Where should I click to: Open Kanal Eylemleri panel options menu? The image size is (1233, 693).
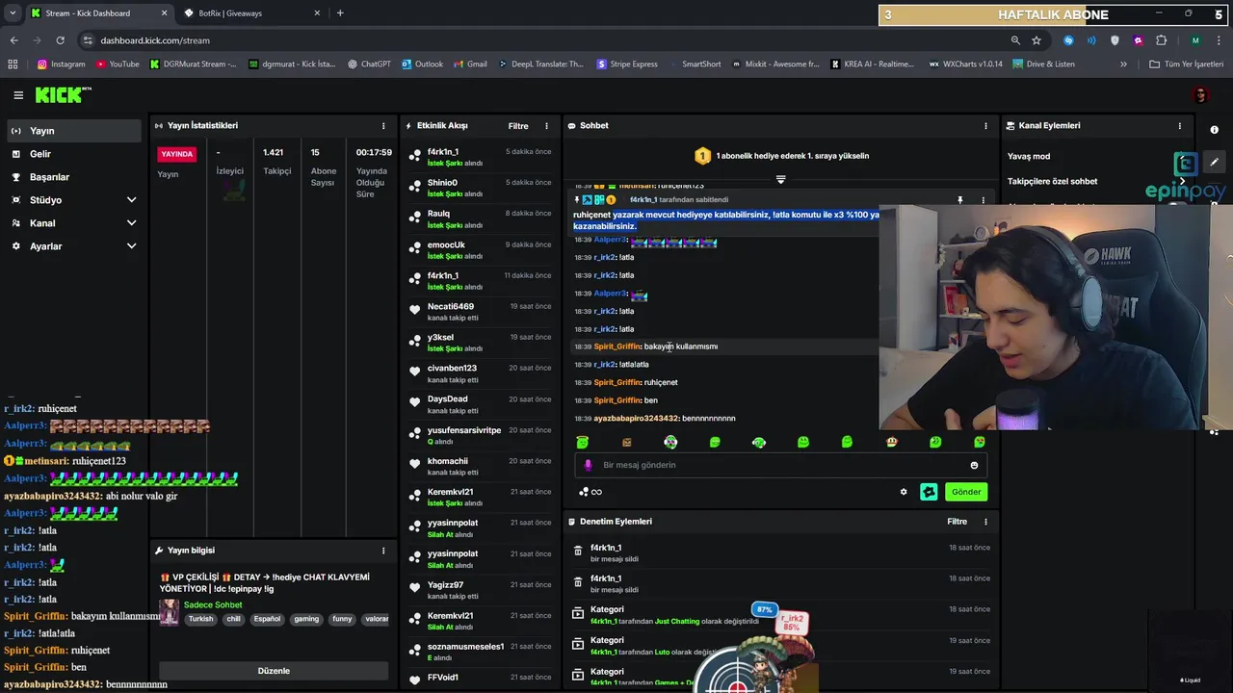coord(1179,126)
